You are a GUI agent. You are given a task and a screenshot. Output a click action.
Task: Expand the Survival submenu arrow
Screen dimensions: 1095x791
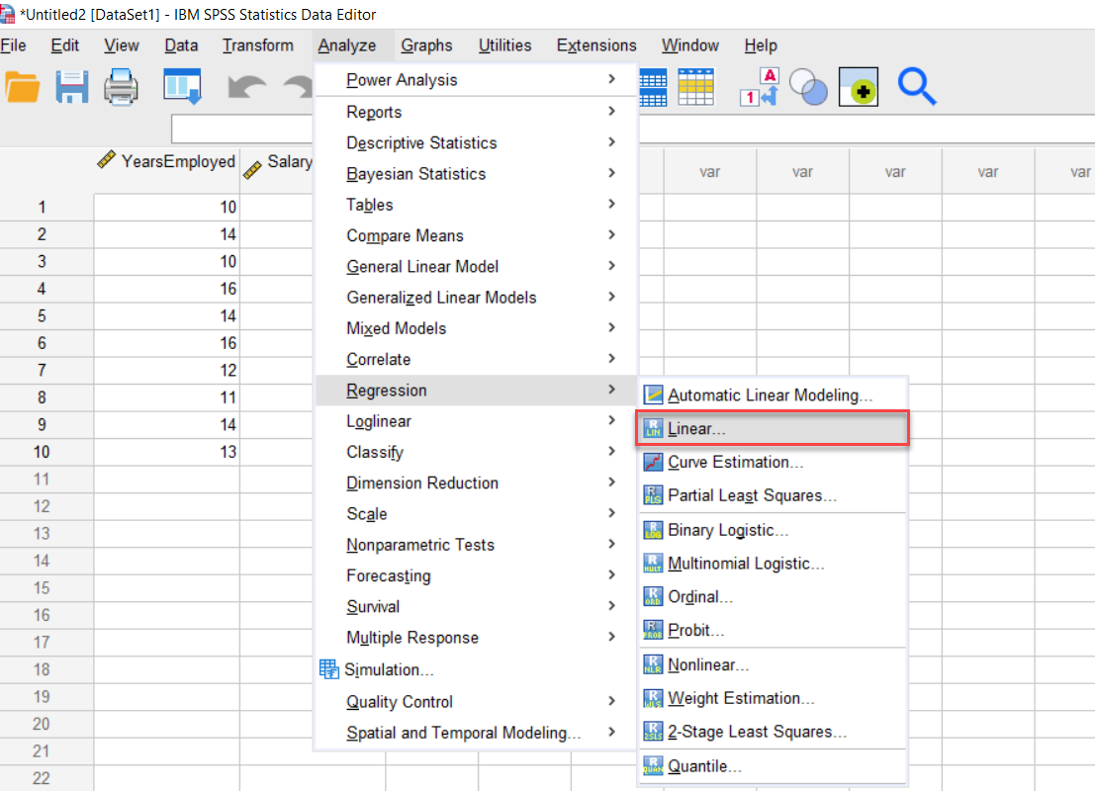click(611, 605)
